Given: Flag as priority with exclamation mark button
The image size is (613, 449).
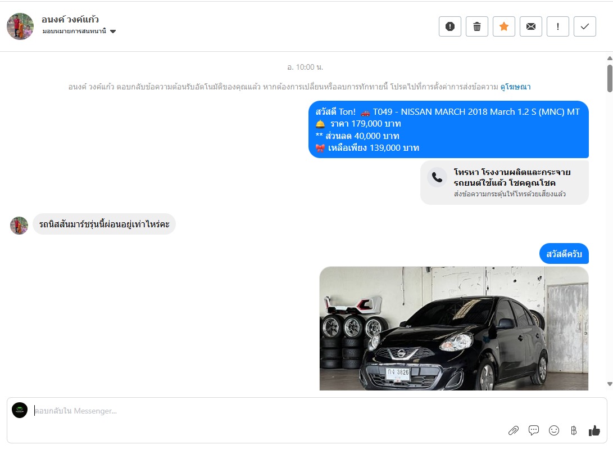Looking at the screenshot, I should [x=558, y=26].
